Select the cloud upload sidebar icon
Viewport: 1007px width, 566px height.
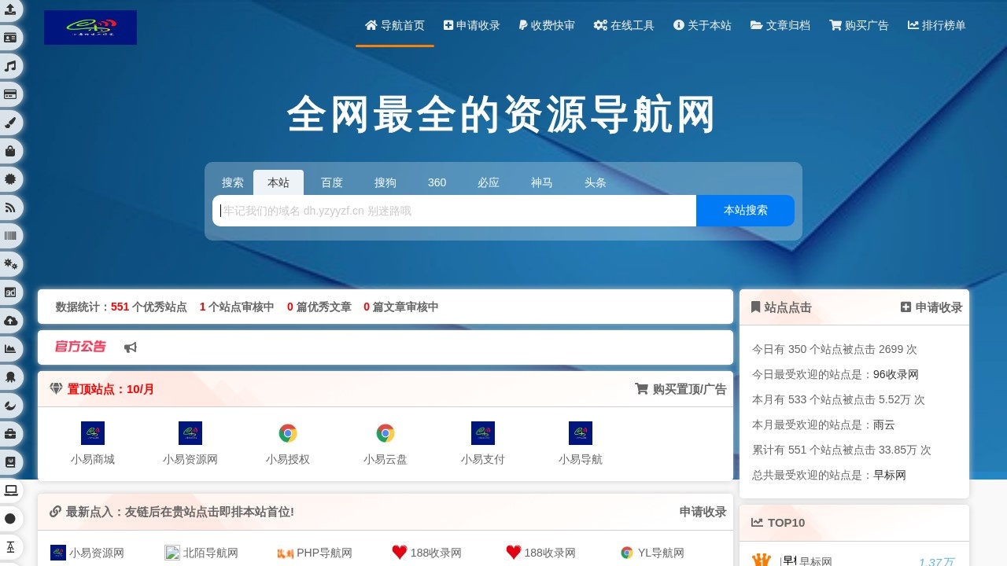click(x=10, y=321)
